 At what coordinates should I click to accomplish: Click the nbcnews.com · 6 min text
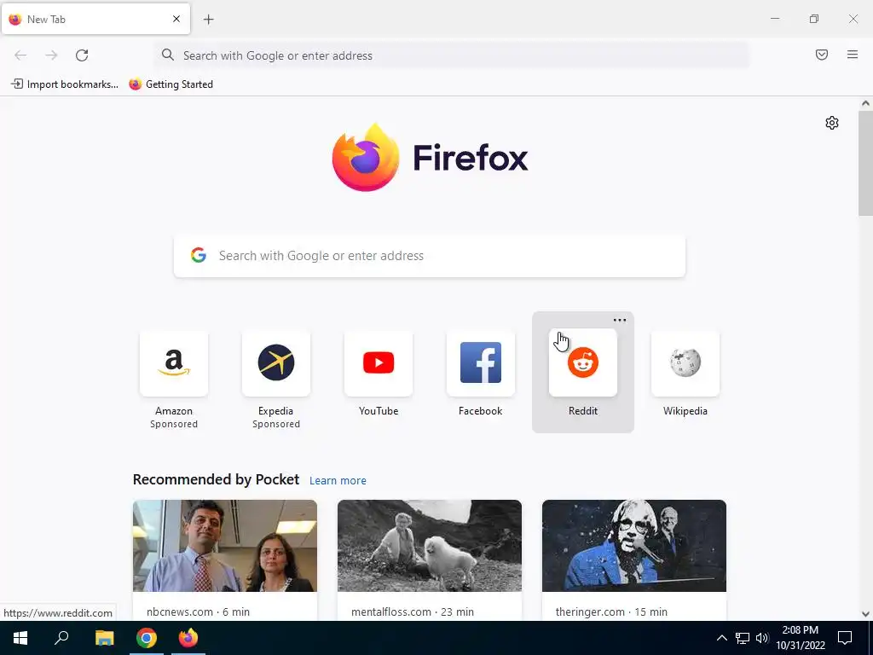(198, 612)
